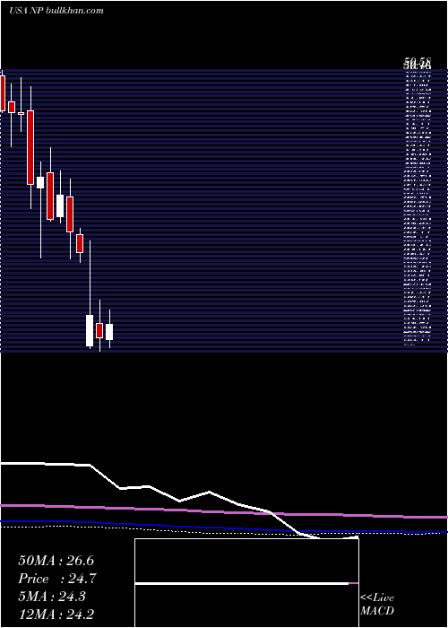Click the 'USA NP bullkhan.com' chart title
Image resolution: width=448 pixels, height=628 pixels.
tap(56, 11)
